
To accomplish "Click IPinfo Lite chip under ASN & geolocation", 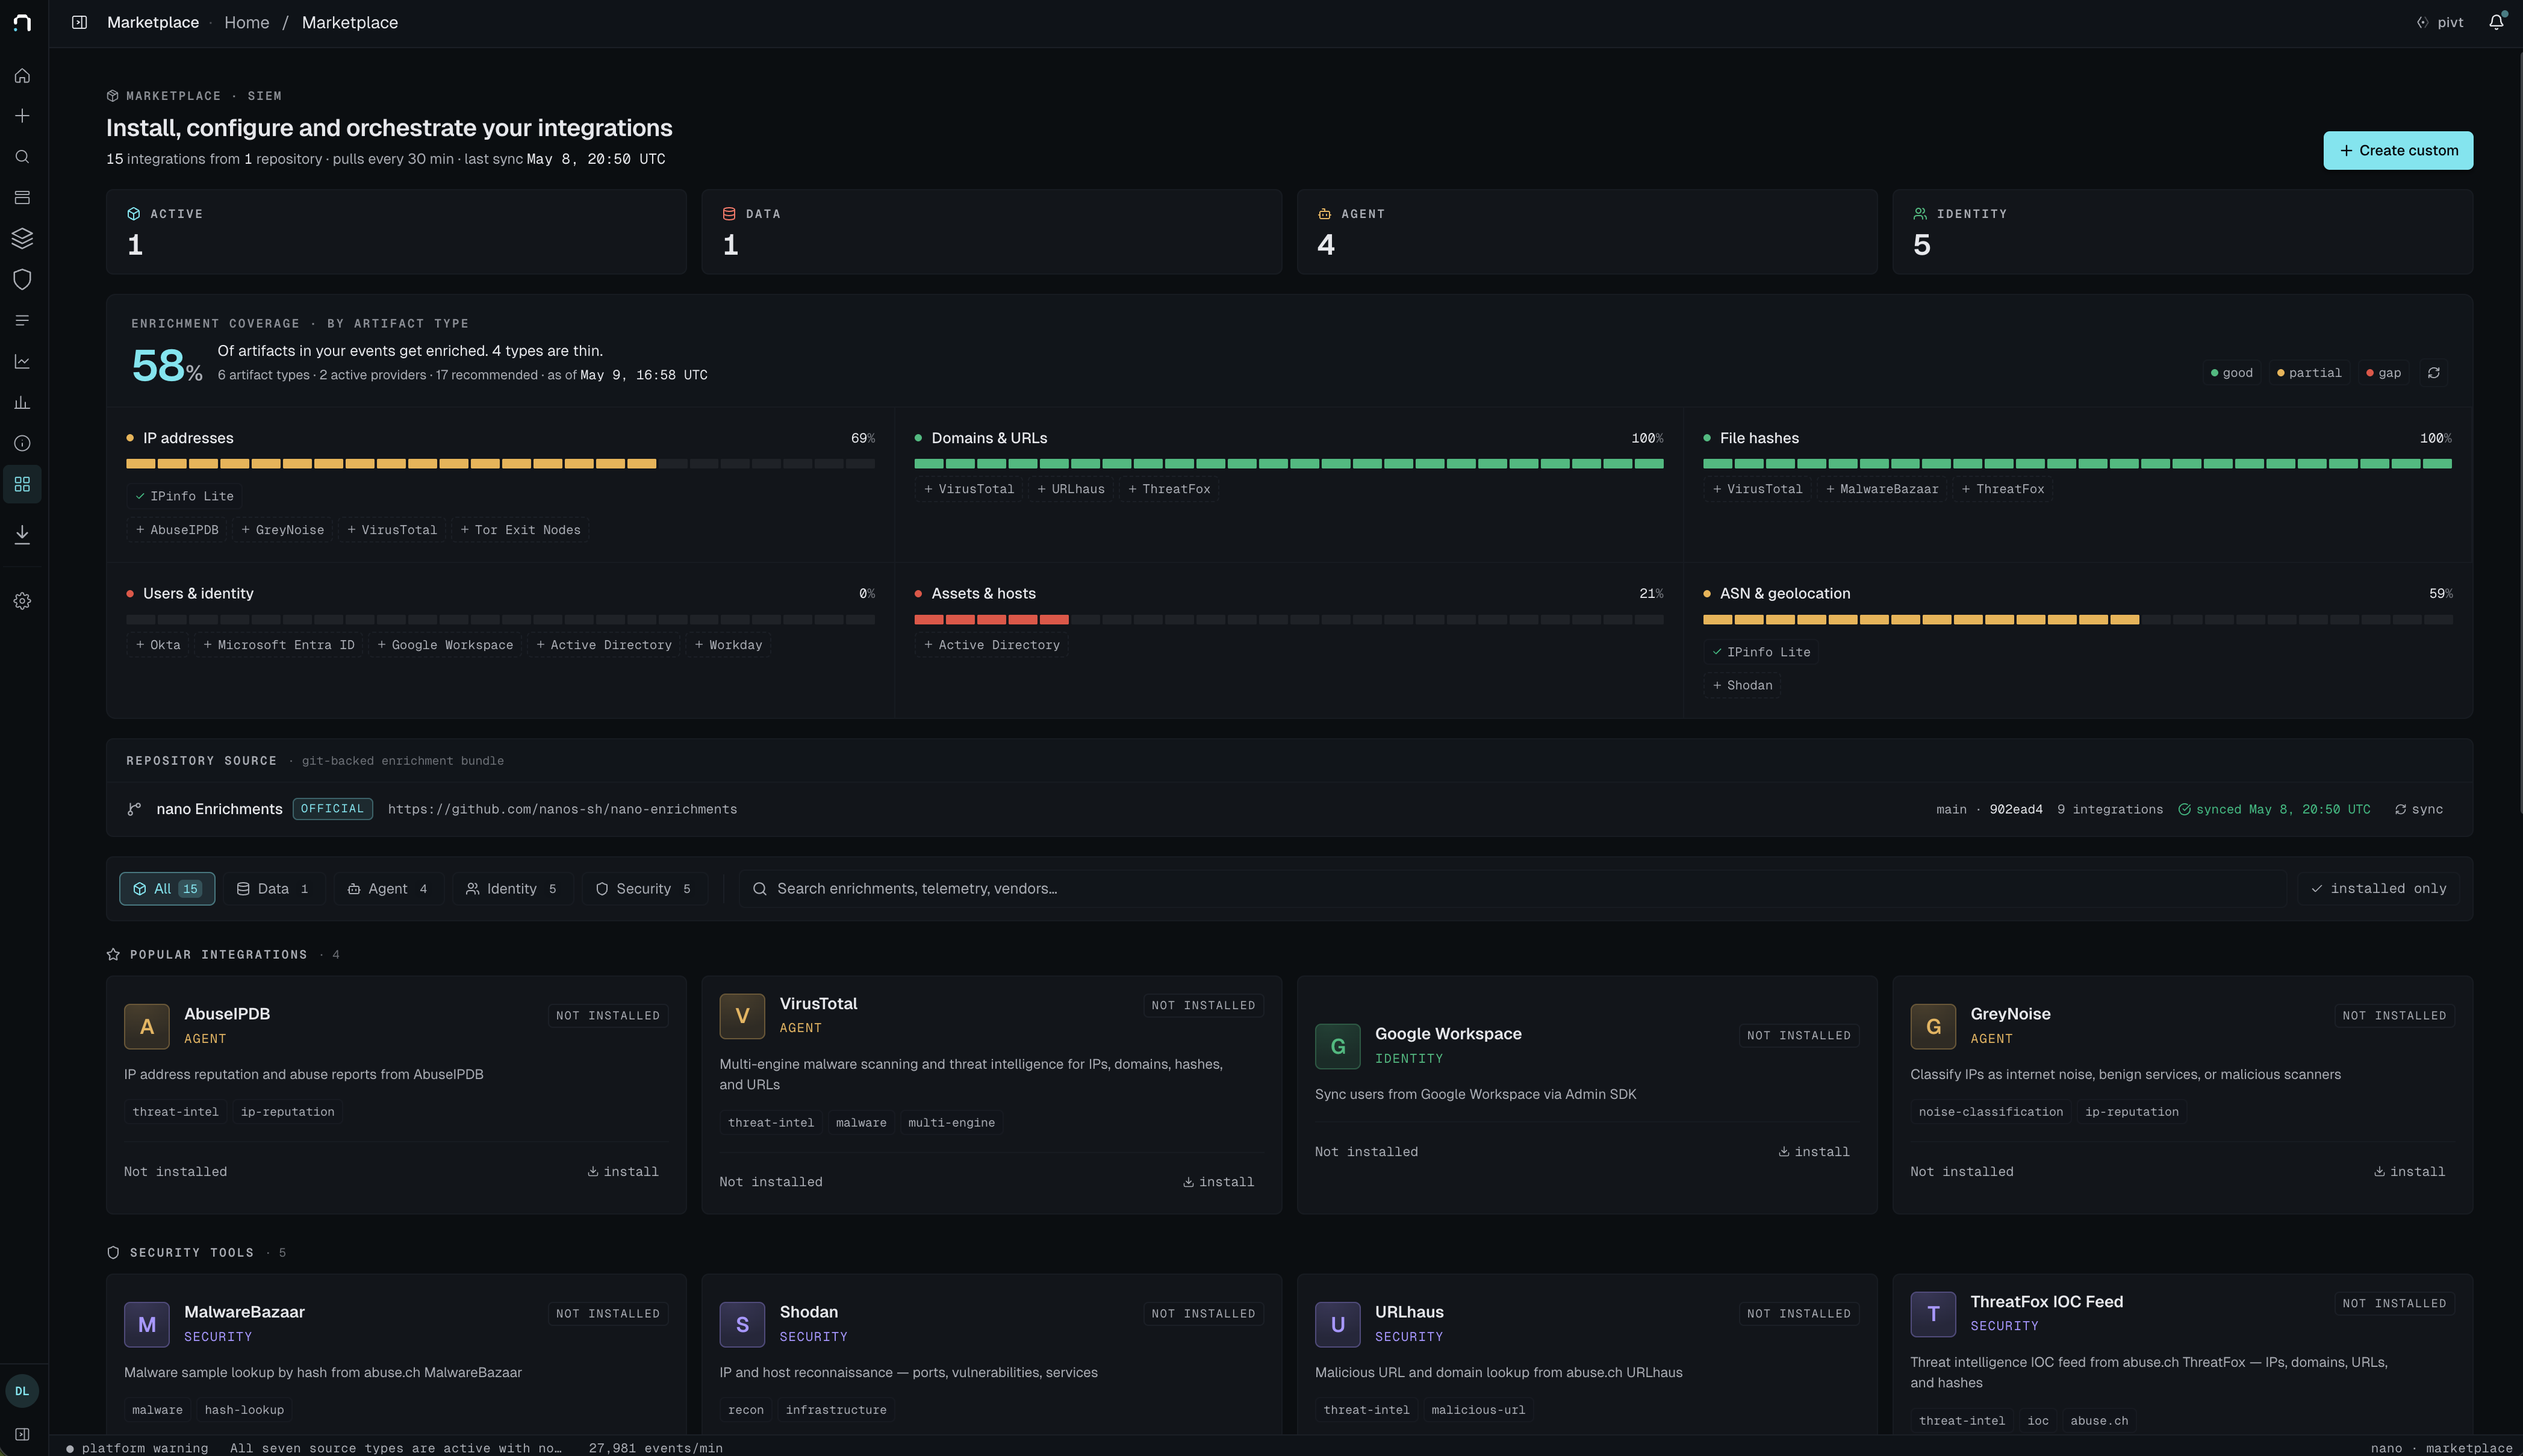I will tap(1761, 652).
